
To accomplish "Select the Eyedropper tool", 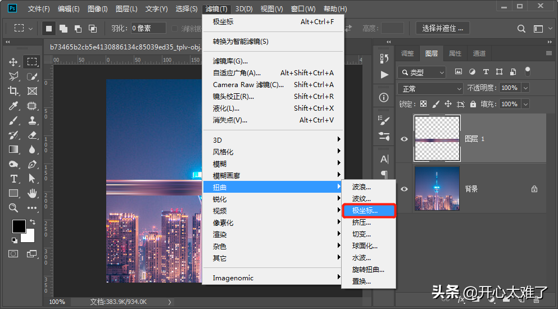I will (x=13, y=106).
